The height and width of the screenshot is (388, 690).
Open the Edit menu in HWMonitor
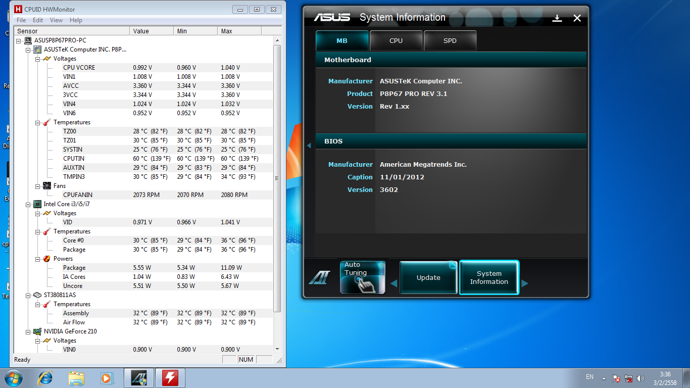(38, 20)
